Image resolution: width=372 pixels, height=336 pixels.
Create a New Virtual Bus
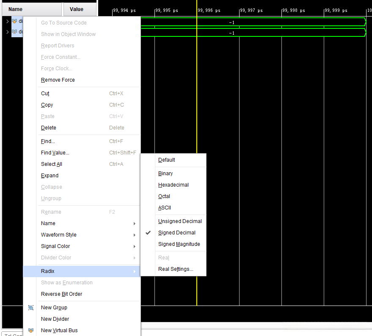click(82, 330)
